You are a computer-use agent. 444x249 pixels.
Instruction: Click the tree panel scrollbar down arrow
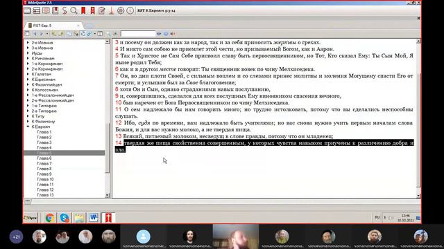click(x=108, y=195)
